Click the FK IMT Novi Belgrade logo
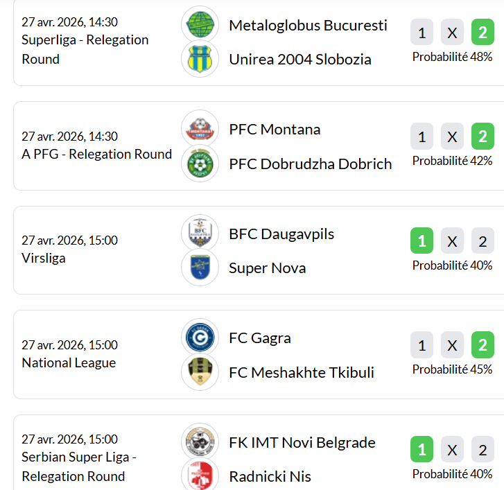 tap(200, 442)
